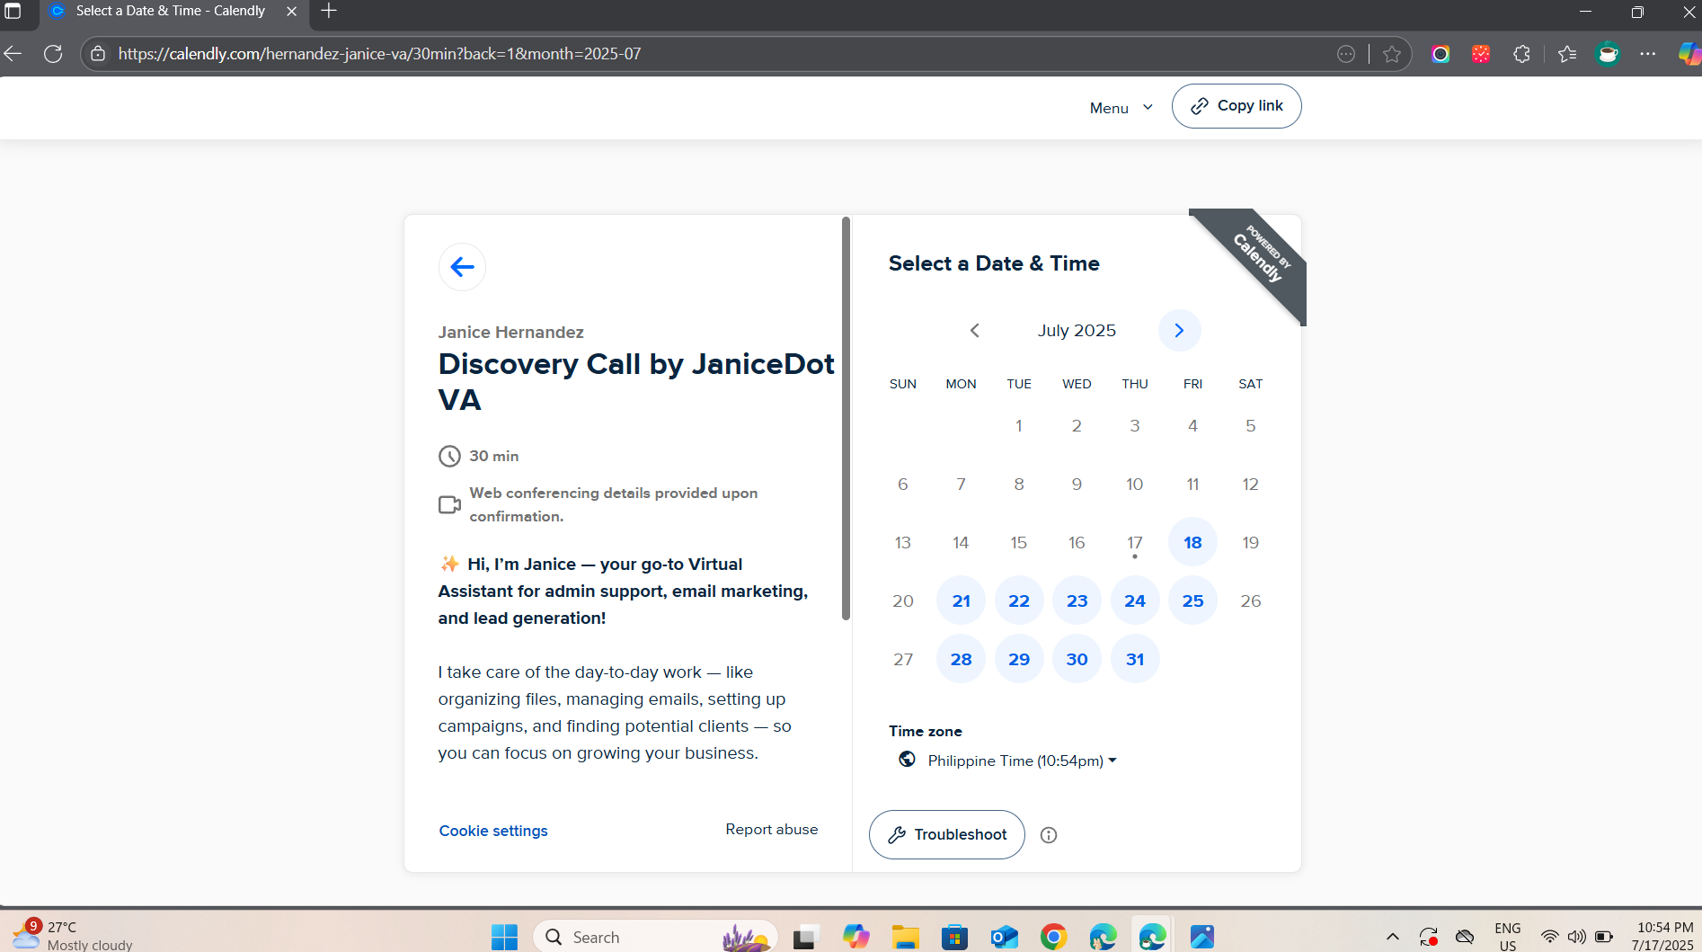Image resolution: width=1702 pixels, height=952 pixels.
Task: Expand the Menu dropdown
Action: tap(1121, 108)
